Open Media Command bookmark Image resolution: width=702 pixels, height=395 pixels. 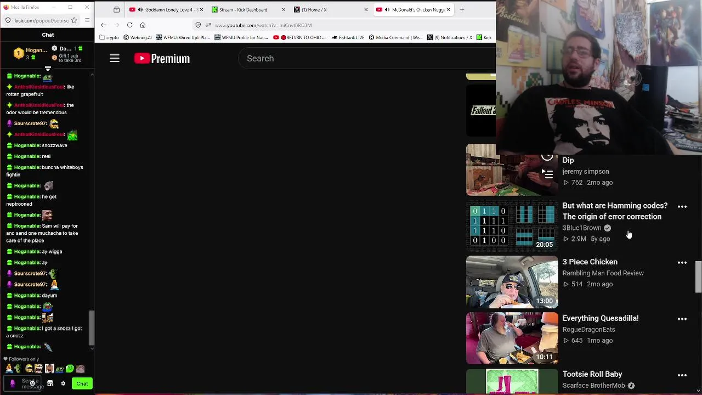pyautogui.click(x=395, y=37)
